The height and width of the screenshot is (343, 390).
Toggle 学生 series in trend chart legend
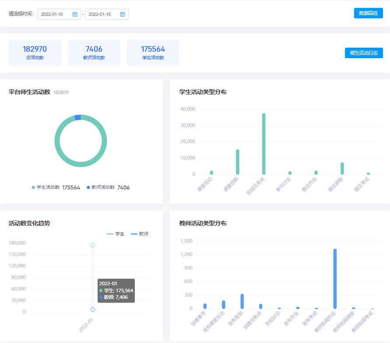(116, 234)
